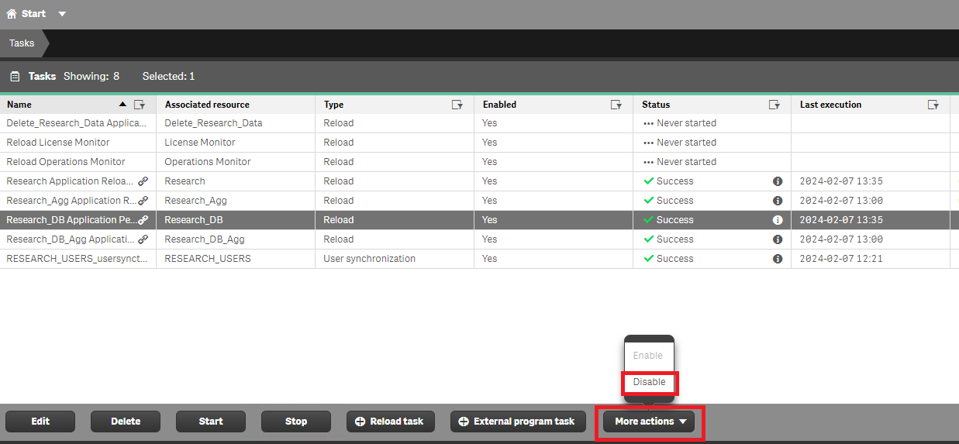The image size is (959, 444).
Task: Start the selected task
Action: coord(211,422)
